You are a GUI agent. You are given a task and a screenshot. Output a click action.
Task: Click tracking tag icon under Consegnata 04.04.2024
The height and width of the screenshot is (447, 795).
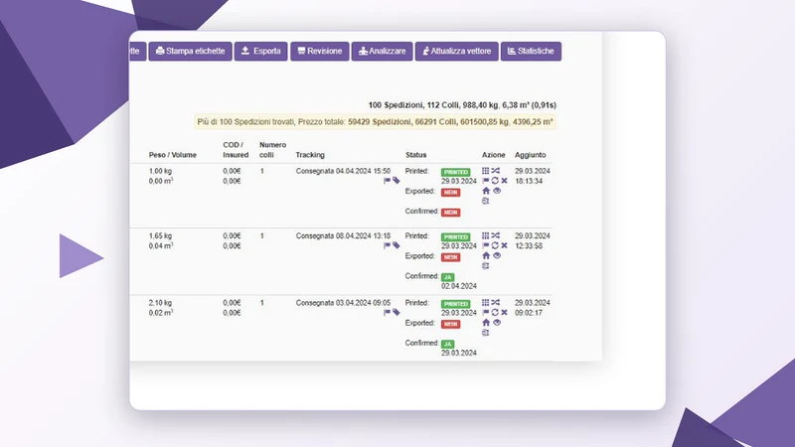coord(396,181)
